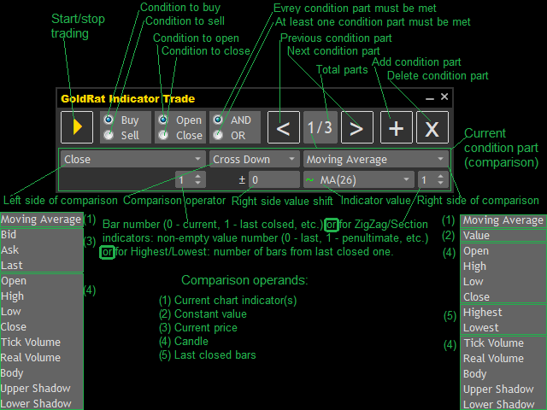Click the 1/3 total parts indicator
The width and height of the screenshot is (547, 410).
tap(321, 127)
